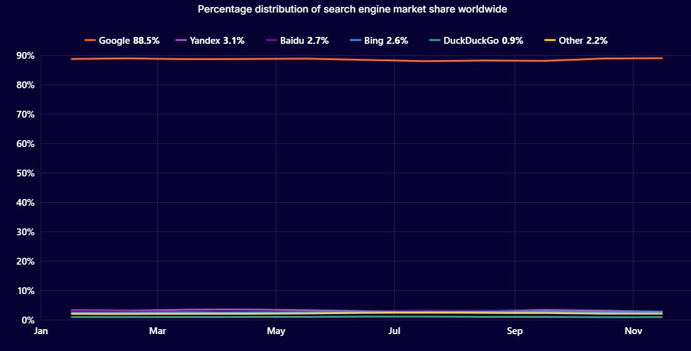
Task: Disable the Bing 2.6% legend label
Action: click(x=386, y=41)
